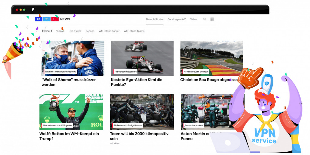Open the Eau Rouge track thumbnail

[211, 57]
